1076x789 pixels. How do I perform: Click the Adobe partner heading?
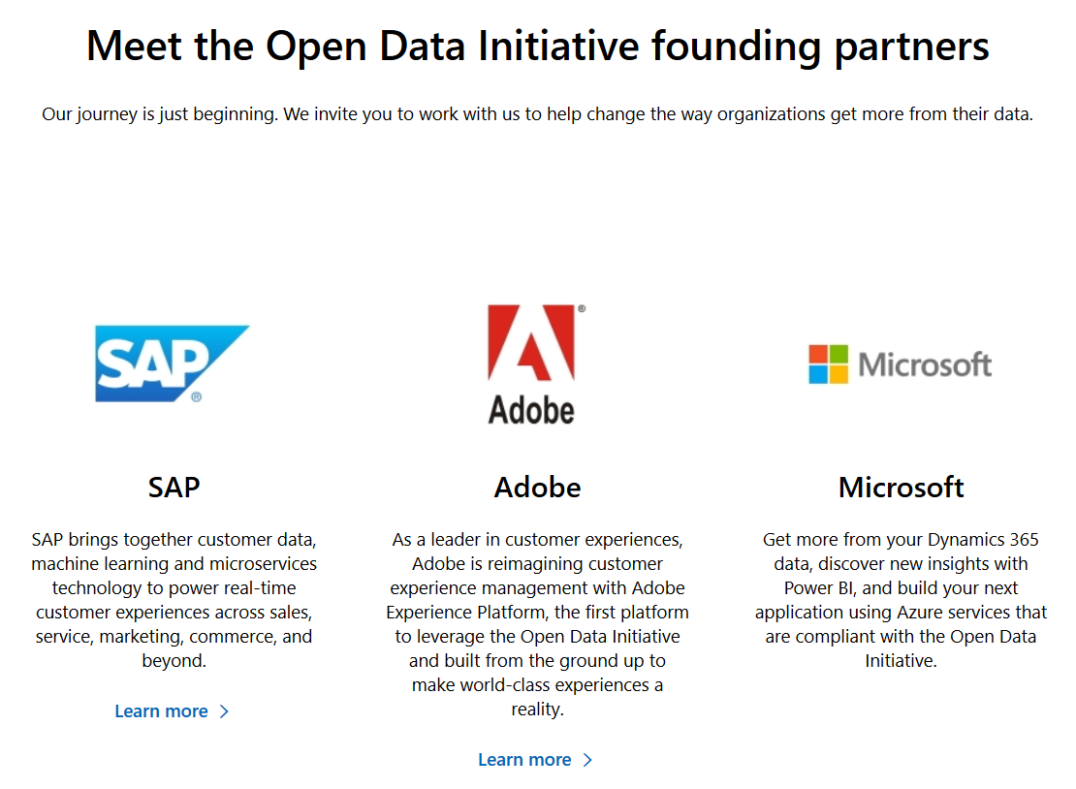536,488
